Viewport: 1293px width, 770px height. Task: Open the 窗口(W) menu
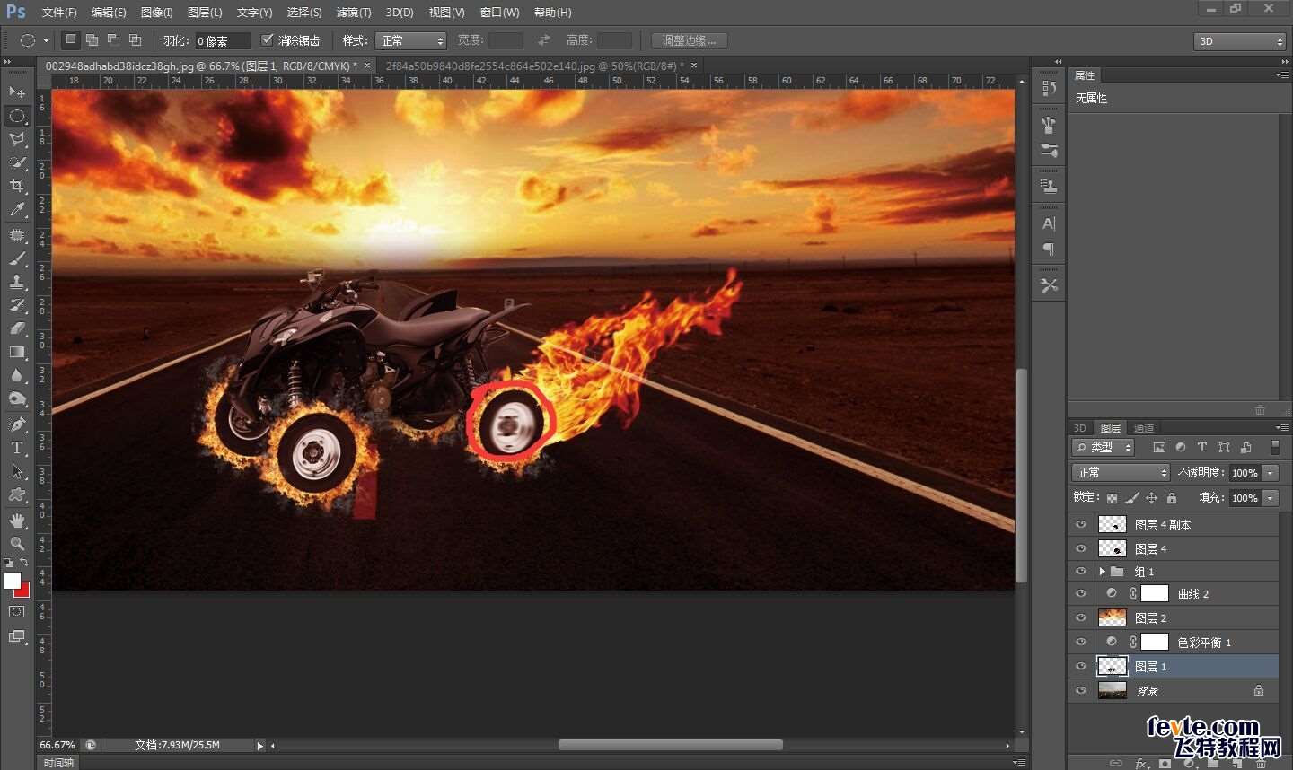click(499, 13)
